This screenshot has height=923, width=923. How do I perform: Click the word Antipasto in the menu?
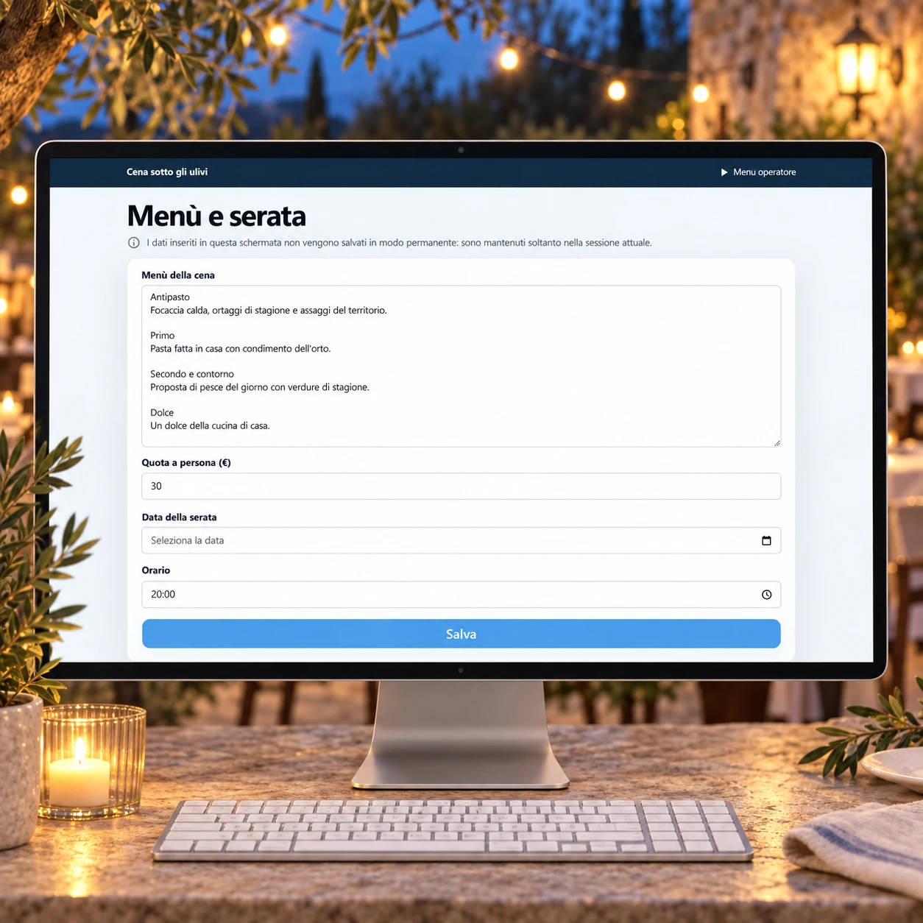click(170, 297)
